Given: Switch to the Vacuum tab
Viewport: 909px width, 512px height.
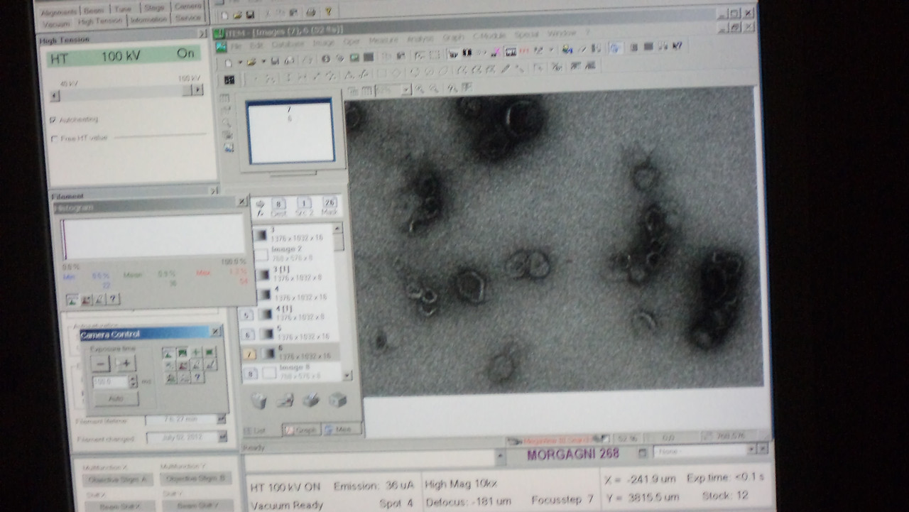Looking at the screenshot, I should tap(56, 23).
